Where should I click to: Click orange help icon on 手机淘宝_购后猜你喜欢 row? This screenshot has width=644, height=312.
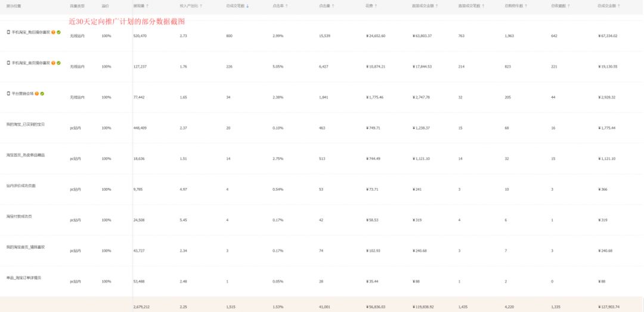(x=54, y=32)
